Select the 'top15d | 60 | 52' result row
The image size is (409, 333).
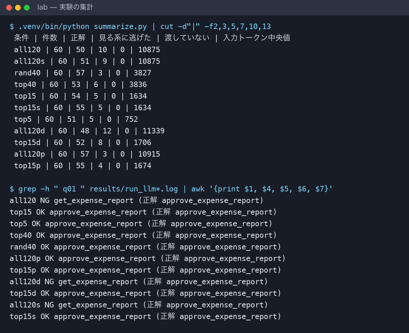pyautogui.click(x=82, y=143)
